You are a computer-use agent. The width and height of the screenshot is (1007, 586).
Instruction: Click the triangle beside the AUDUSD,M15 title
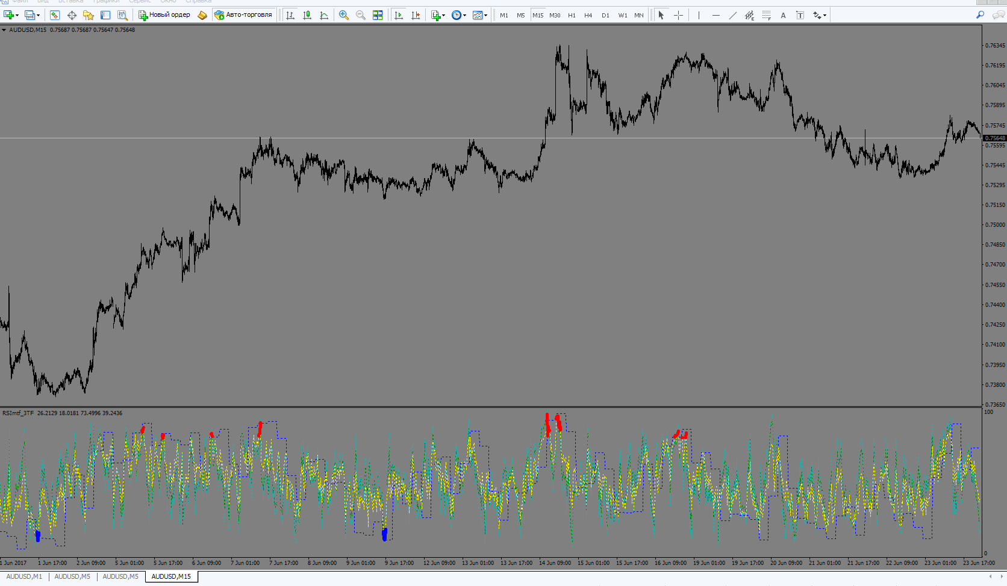pyautogui.click(x=4, y=30)
